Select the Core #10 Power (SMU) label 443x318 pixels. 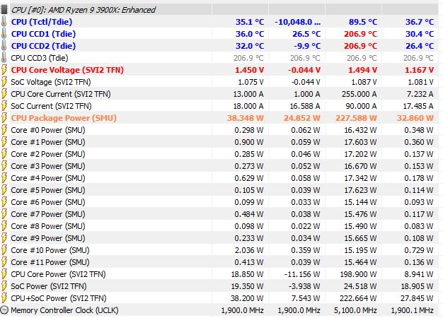[50, 250]
